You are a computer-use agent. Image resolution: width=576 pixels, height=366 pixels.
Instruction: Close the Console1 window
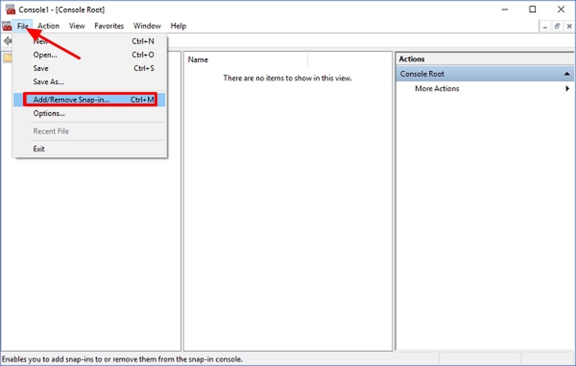tap(561, 9)
